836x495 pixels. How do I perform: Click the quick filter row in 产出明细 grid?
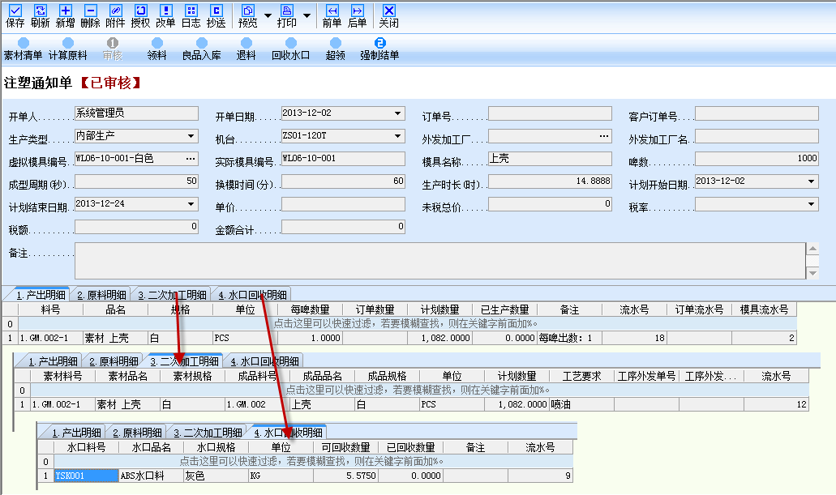click(407, 323)
